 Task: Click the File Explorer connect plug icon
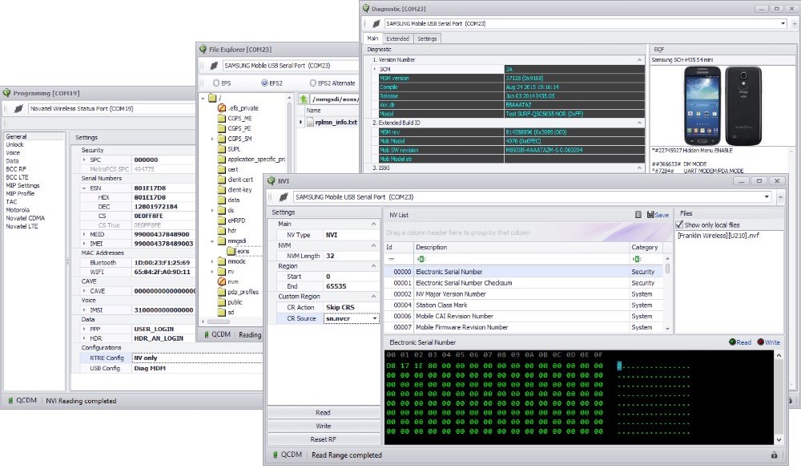pos(214,66)
